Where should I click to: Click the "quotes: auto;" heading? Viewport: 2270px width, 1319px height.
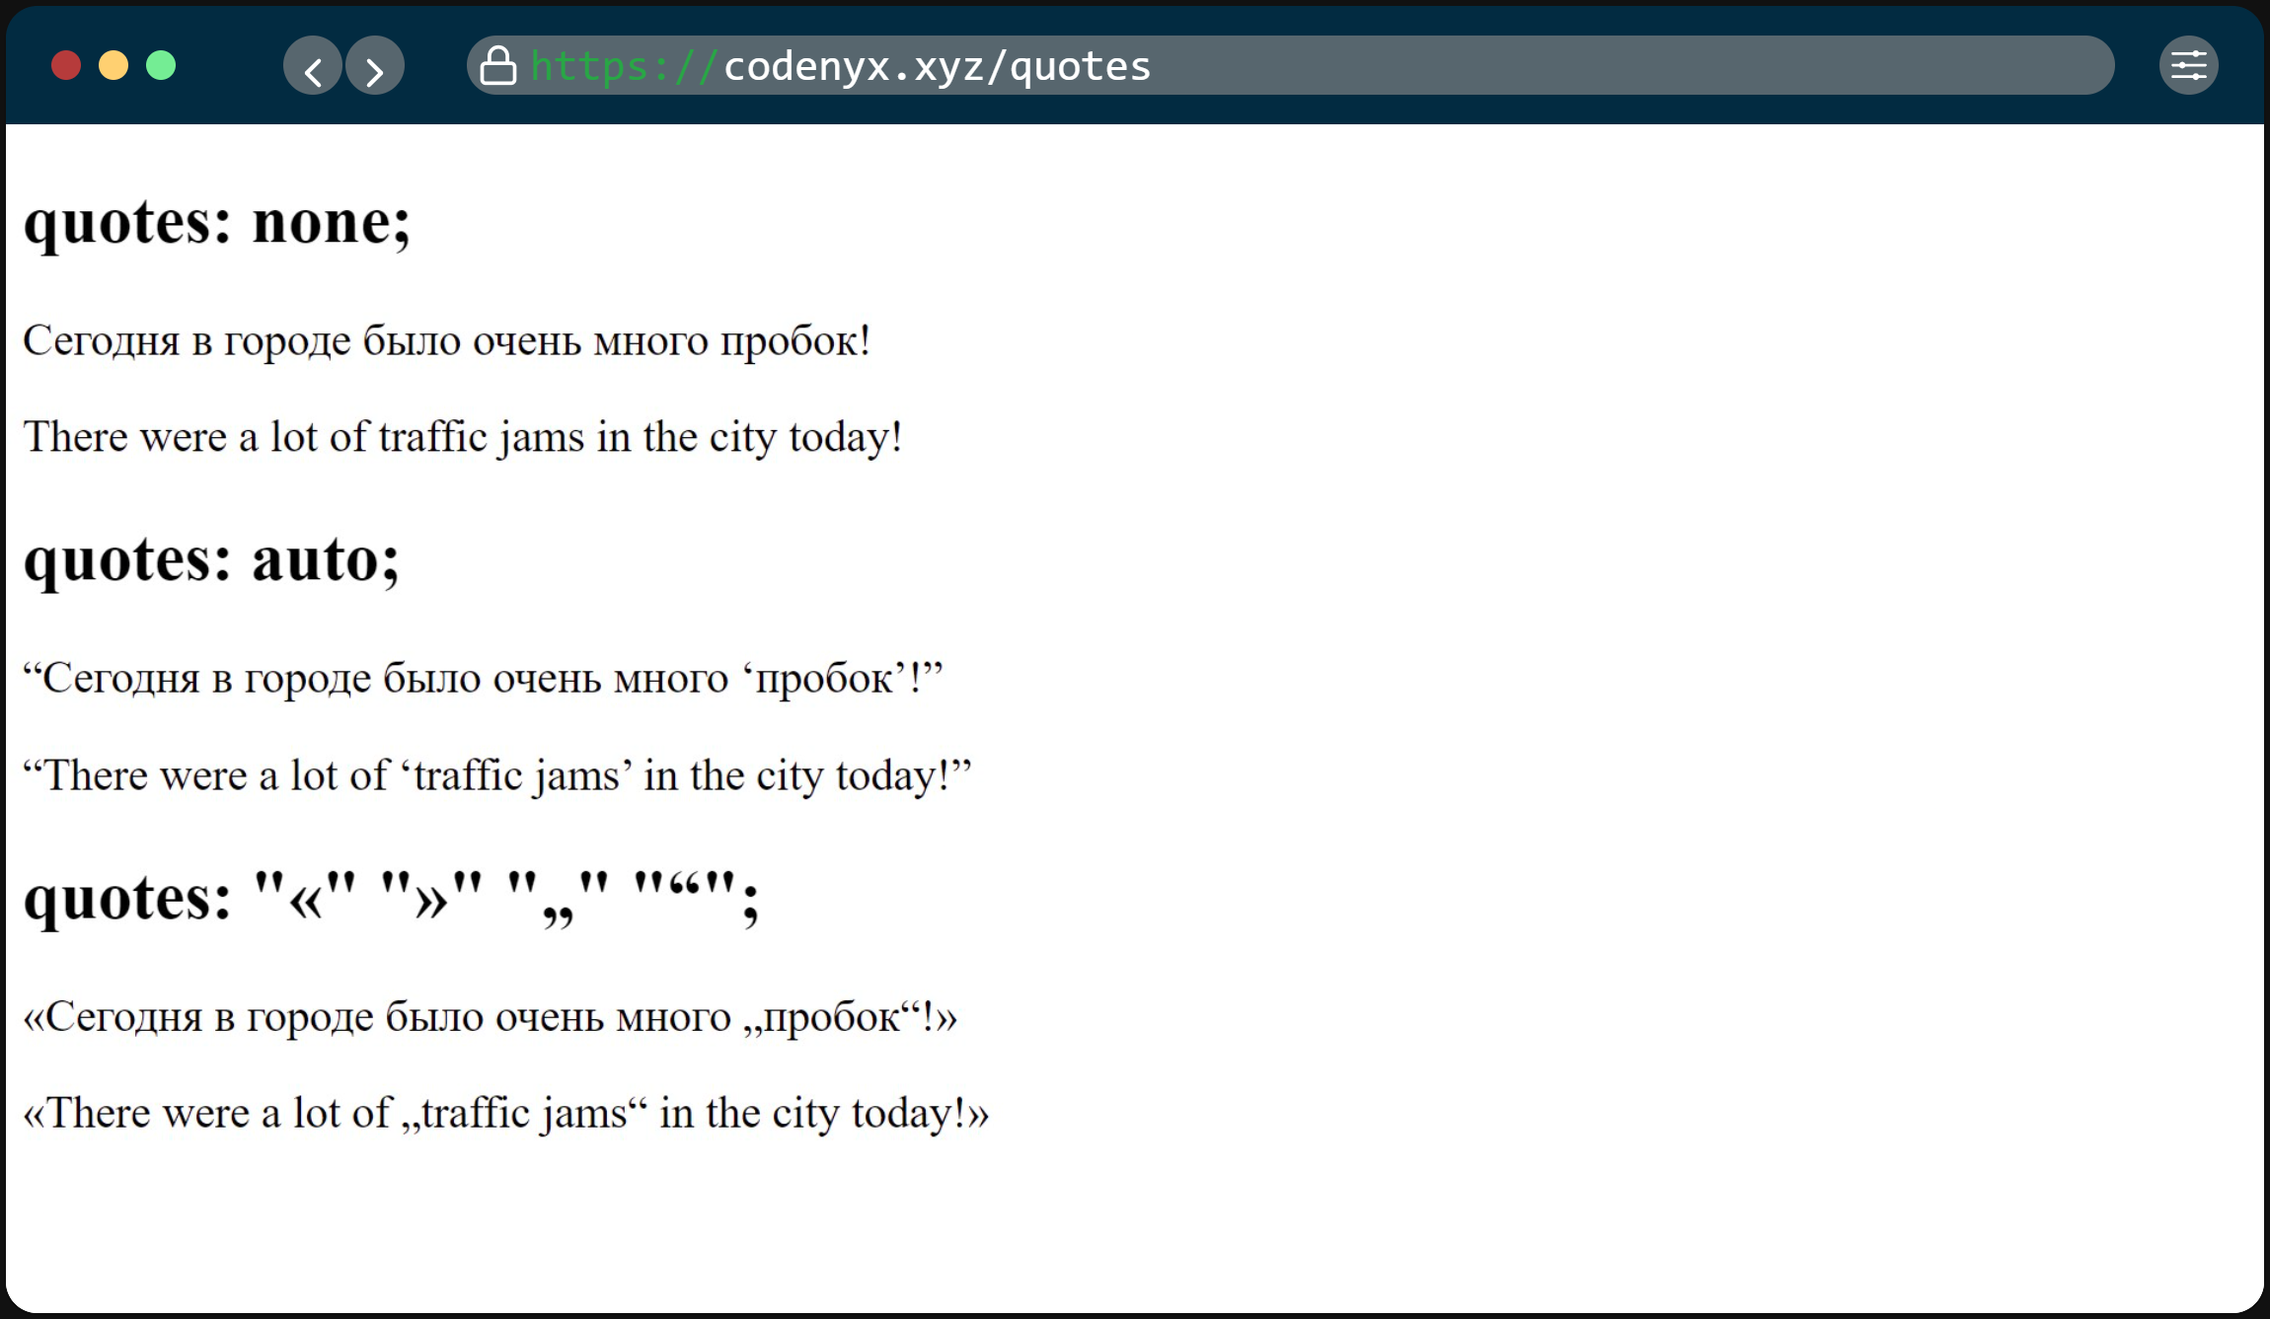(211, 559)
